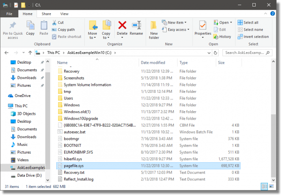This screenshot has height=195, width=281.
Task: Collapse the ribbon with the chevron
Action: (266, 14)
